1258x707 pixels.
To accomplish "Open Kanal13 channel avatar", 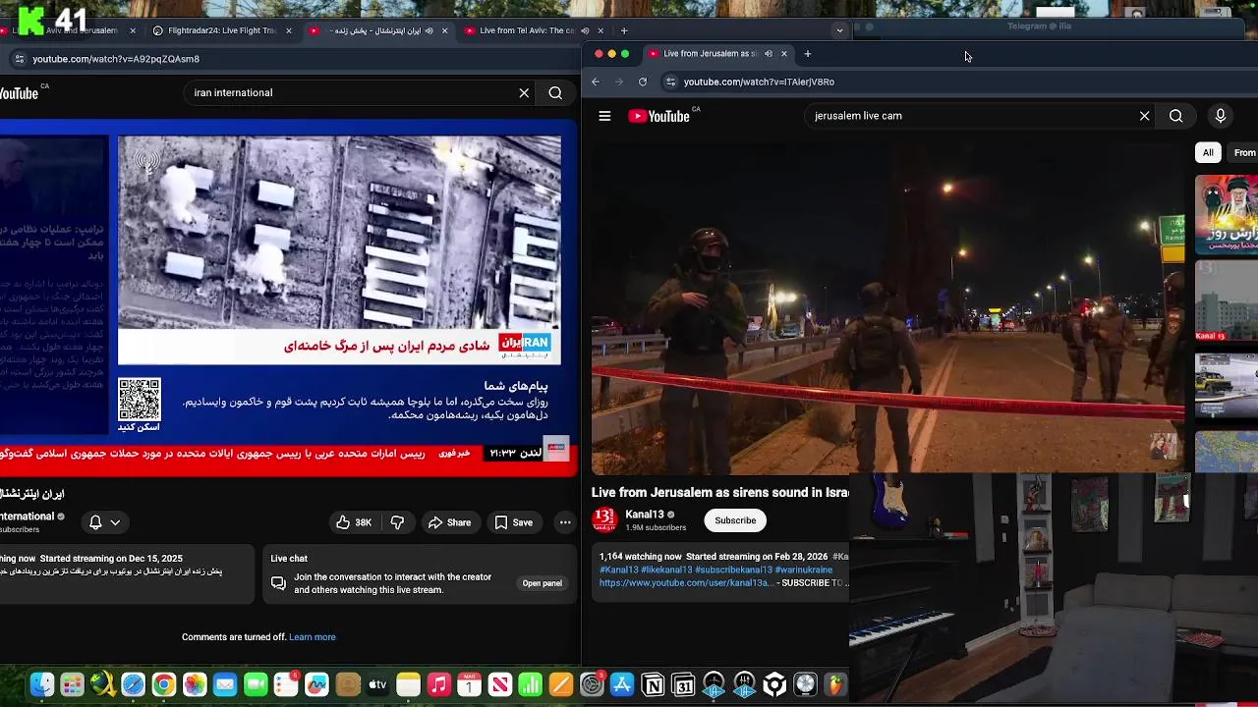I will pyautogui.click(x=604, y=519).
